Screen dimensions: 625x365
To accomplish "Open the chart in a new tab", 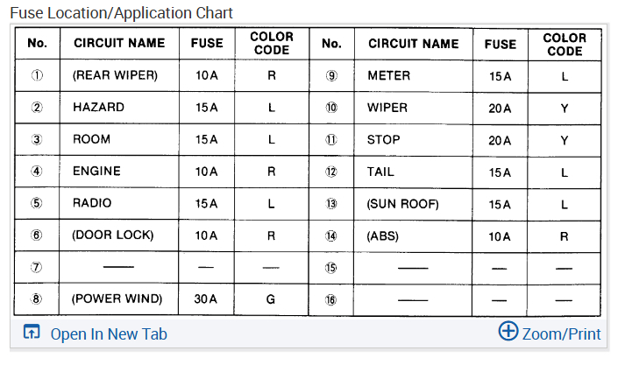I will tap(108, 333).
